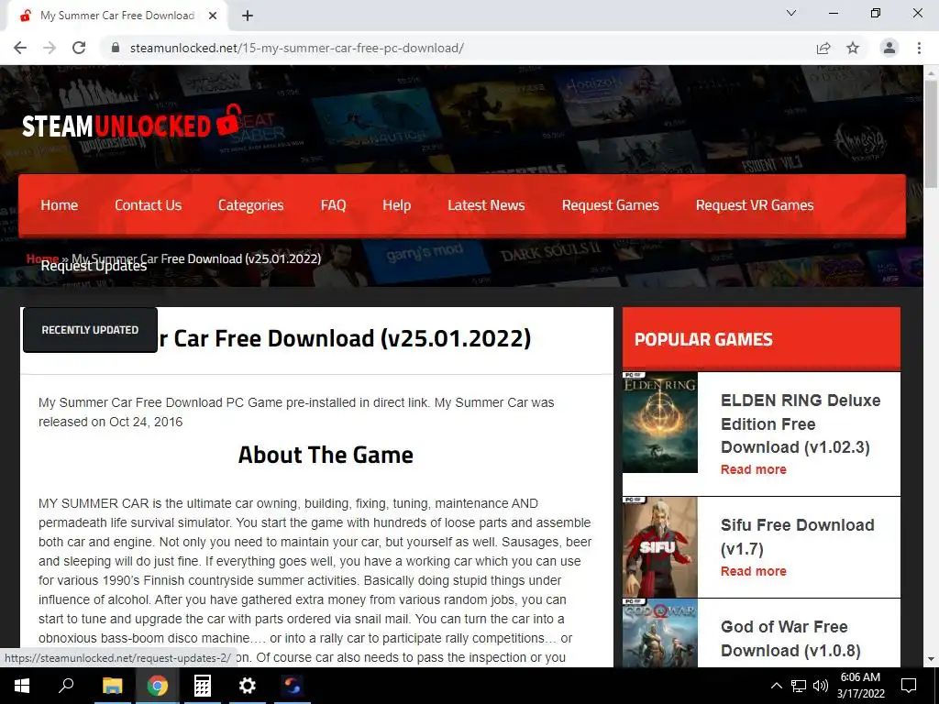Click the SteamUnlocked logo
The height and width of the screenshot is (704, 939).
pos(132,122)
